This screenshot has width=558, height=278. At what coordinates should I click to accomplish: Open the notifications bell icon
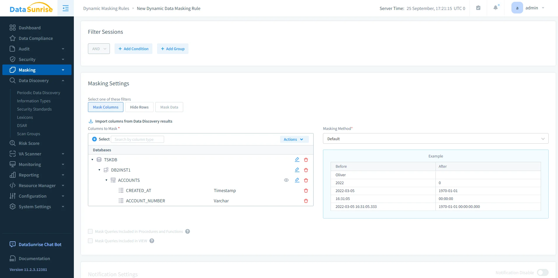tap(495, 8)
